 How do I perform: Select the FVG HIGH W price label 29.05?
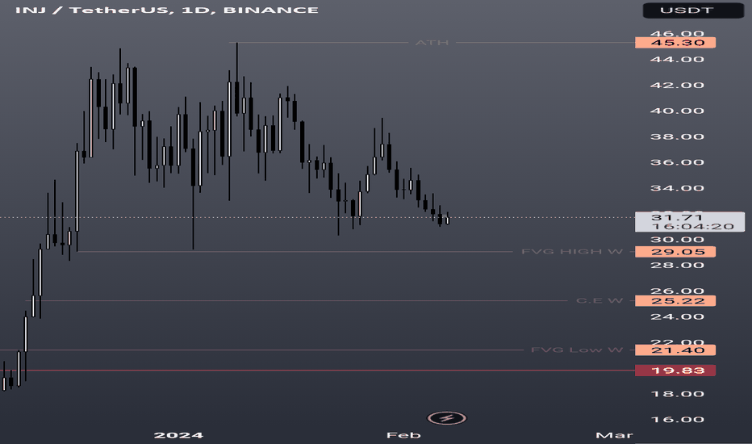click(675, 252)
